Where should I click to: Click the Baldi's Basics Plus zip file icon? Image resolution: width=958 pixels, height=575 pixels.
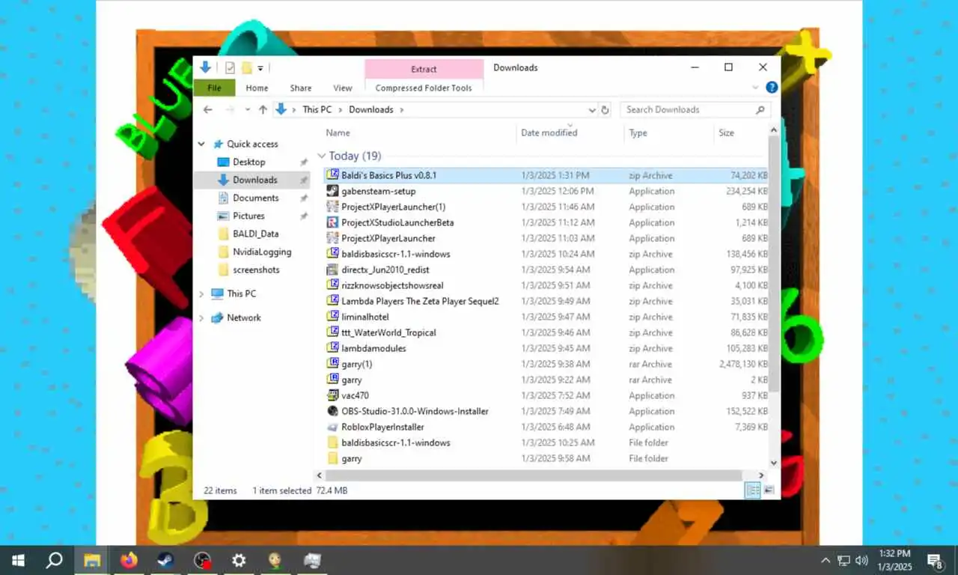pyautogui.click(x=333, y=175)
